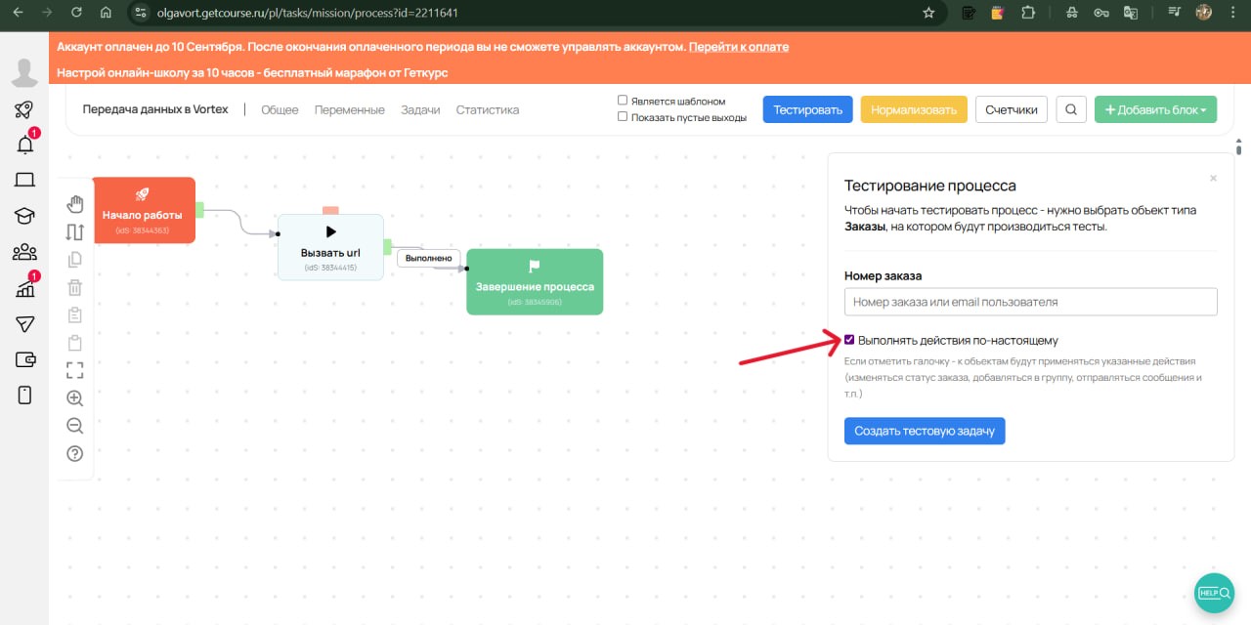Click the search magnifier button in toolbar

tap(1071, 109)
